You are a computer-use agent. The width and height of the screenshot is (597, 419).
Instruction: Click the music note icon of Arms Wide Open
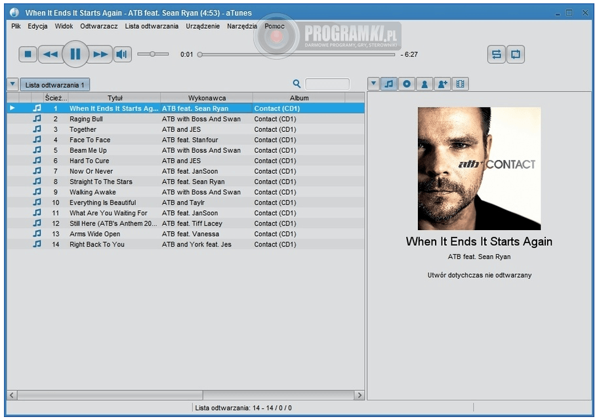click(x=37, y=233)
